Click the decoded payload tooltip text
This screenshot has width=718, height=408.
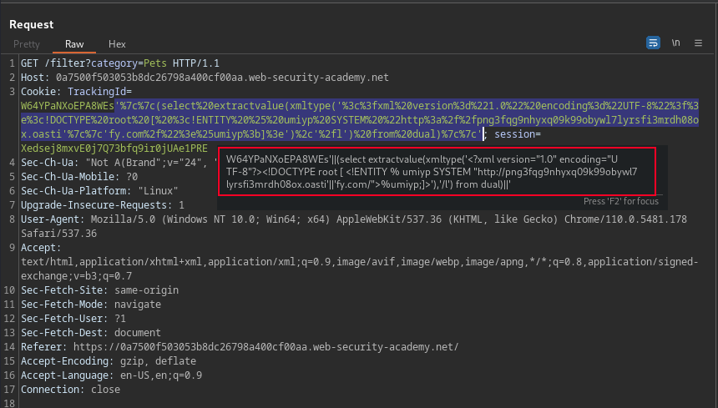pyautogui.click(x=432, y=172)
